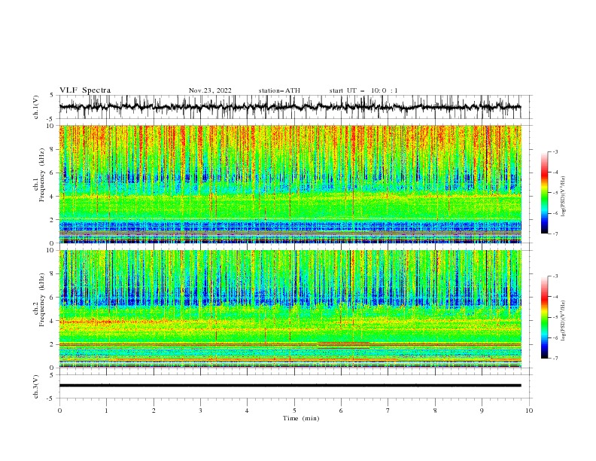
Task: Click the ch.2 spectrogram color scale bar
Action: (544, 317)
